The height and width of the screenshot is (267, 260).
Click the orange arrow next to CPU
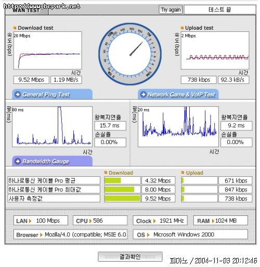coord(90,221)
